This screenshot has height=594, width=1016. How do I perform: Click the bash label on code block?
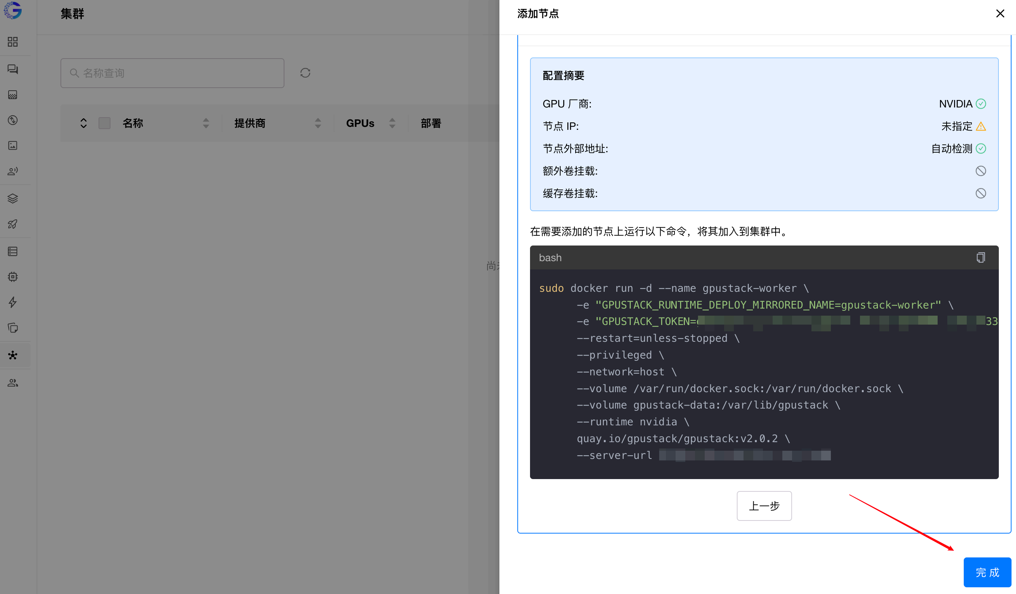tap(550, 257)
